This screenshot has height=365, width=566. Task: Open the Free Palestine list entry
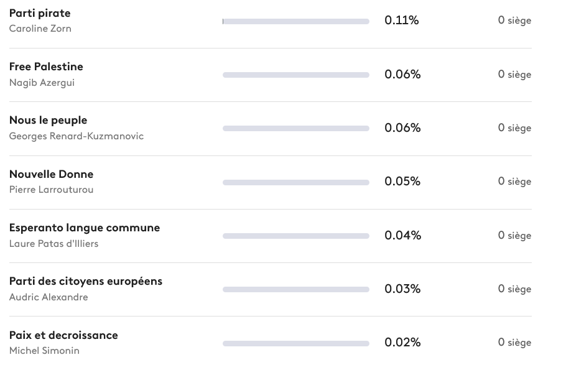(46, 67)
